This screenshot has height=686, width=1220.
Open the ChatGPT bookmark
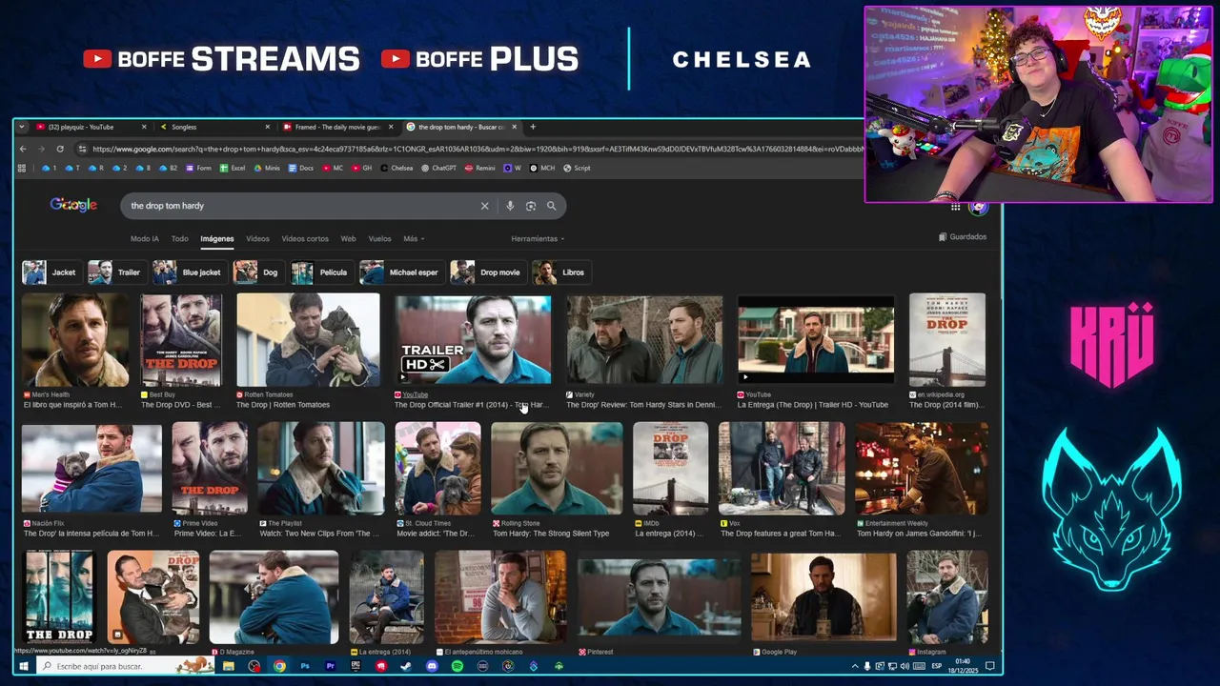point(438,168)
